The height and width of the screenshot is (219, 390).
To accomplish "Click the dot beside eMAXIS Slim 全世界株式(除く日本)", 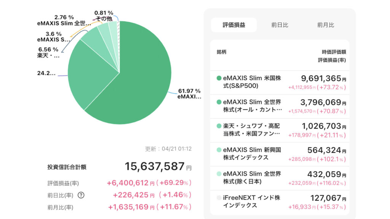I will point(219,174).
